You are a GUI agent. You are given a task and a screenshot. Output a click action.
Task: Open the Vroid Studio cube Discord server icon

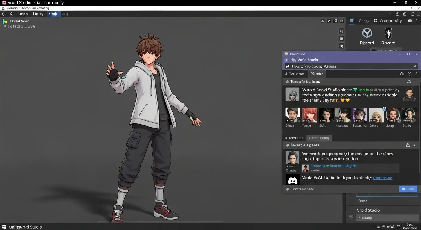(367, 33)
